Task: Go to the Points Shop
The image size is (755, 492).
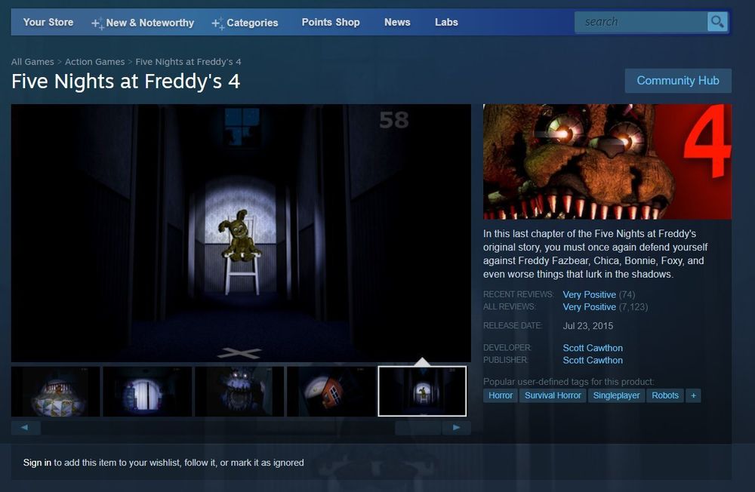Action: 331,22
